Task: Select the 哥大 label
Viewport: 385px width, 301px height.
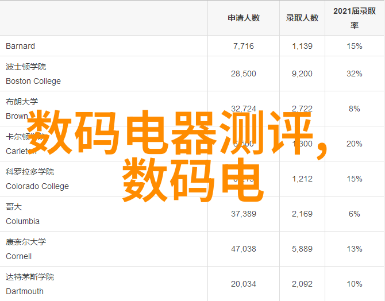Action: coord(14,207)
